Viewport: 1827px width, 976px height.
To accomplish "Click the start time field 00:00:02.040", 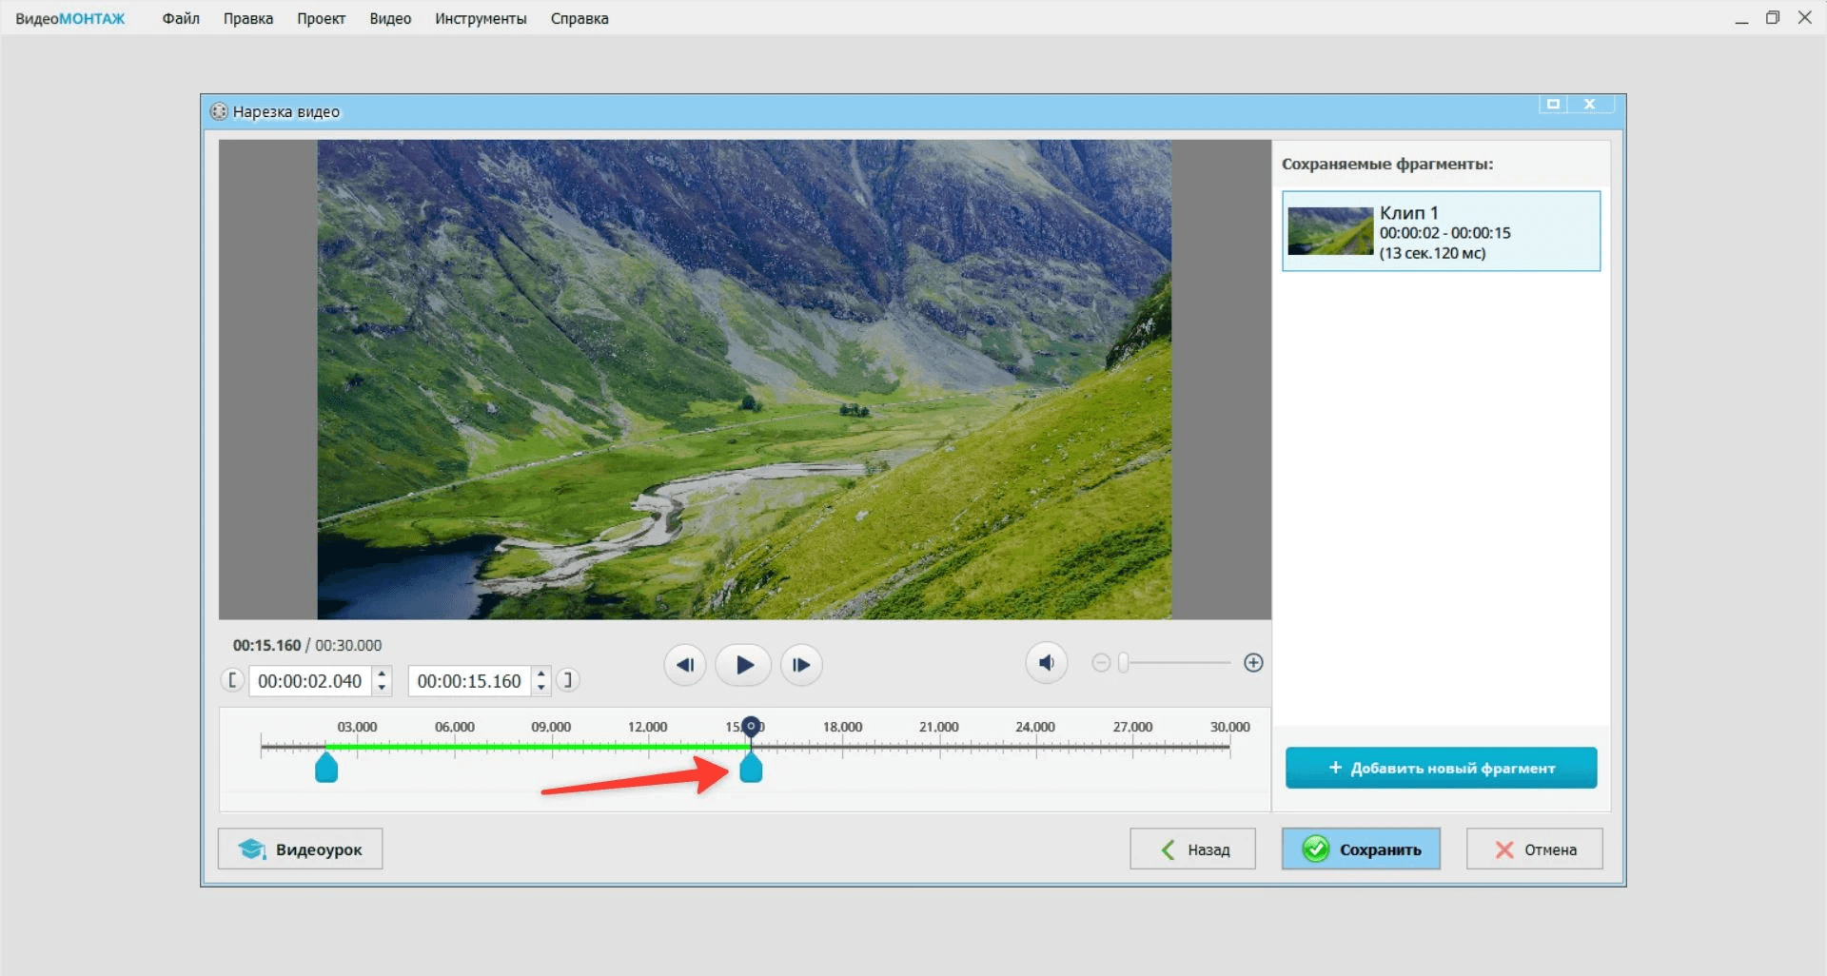I will (x=310, y=681).
